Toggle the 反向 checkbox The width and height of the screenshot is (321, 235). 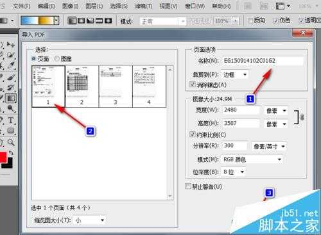pos(250,20)
